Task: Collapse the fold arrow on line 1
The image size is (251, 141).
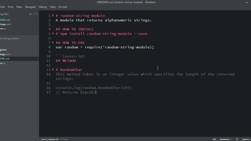Action: click(53, 16)
